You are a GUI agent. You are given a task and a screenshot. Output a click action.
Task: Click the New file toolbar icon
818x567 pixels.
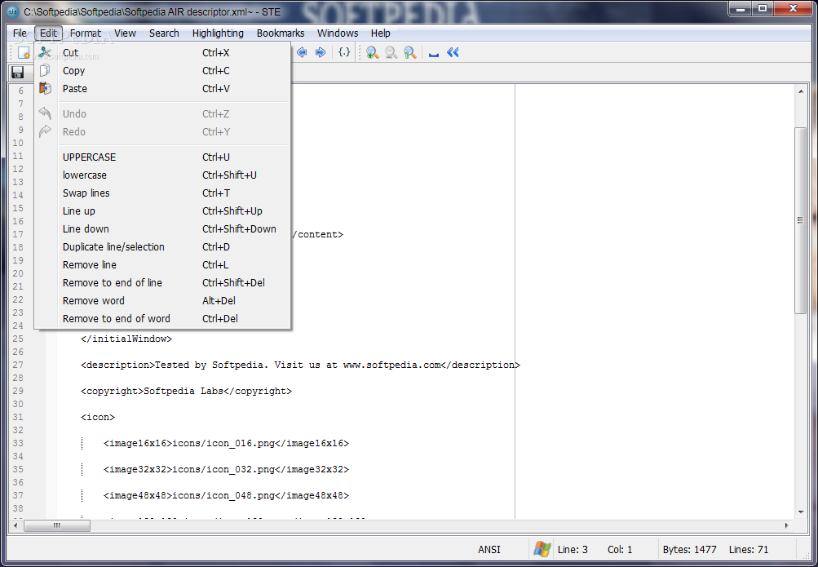click(x=24, y=53)
